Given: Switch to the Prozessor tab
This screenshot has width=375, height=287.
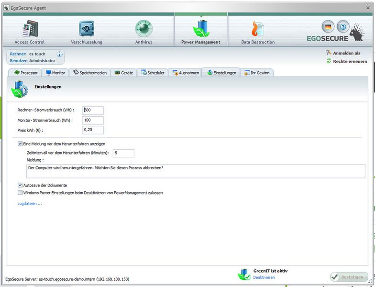Looking at the screenshot, I should (x=26, y=73).
